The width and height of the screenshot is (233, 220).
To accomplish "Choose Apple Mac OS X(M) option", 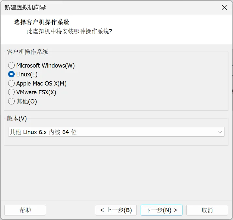I will click(x=11, y=83).
